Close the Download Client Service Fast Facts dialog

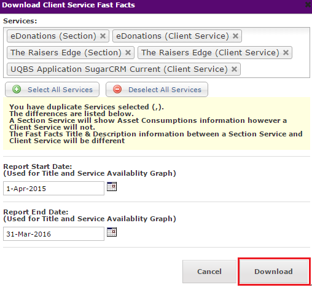point(308,5)
